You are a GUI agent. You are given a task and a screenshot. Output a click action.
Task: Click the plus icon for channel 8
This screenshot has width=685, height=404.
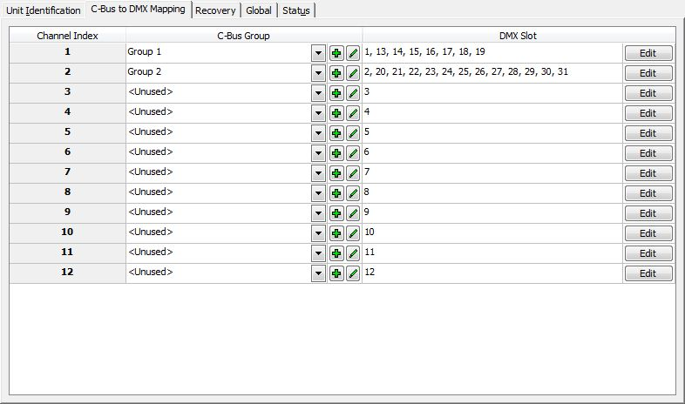pos(336,193)
